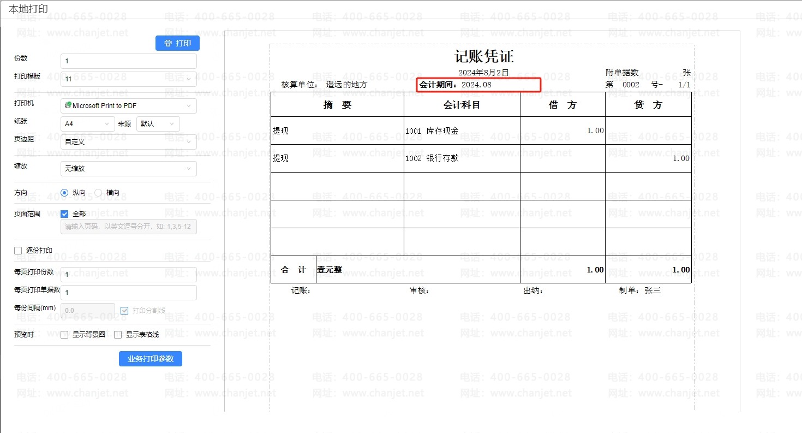This screenshot has height=433, width=802.
Task: Click the 每份间隔(mm) field
Action: (88, 311)
